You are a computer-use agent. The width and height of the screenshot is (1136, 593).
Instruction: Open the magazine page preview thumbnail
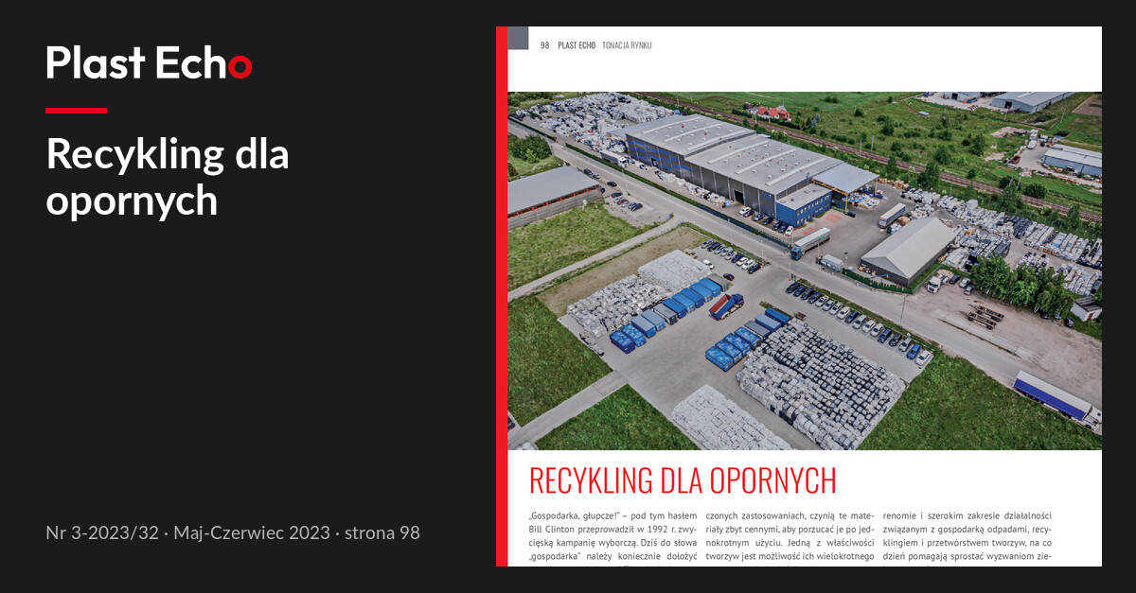(799, 296)
